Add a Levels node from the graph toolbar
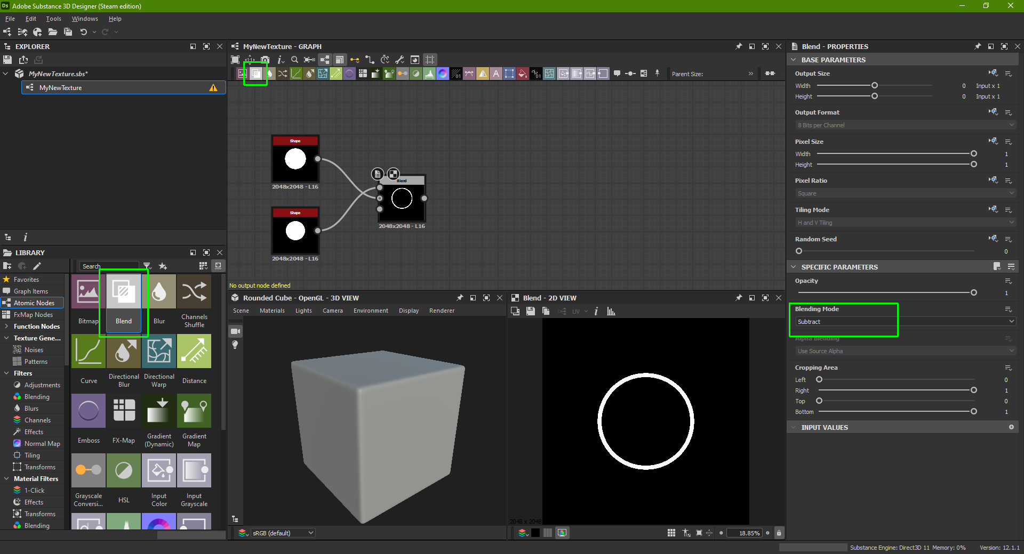This screenshot has width=1024, height=554. click(x=429, y=74)
